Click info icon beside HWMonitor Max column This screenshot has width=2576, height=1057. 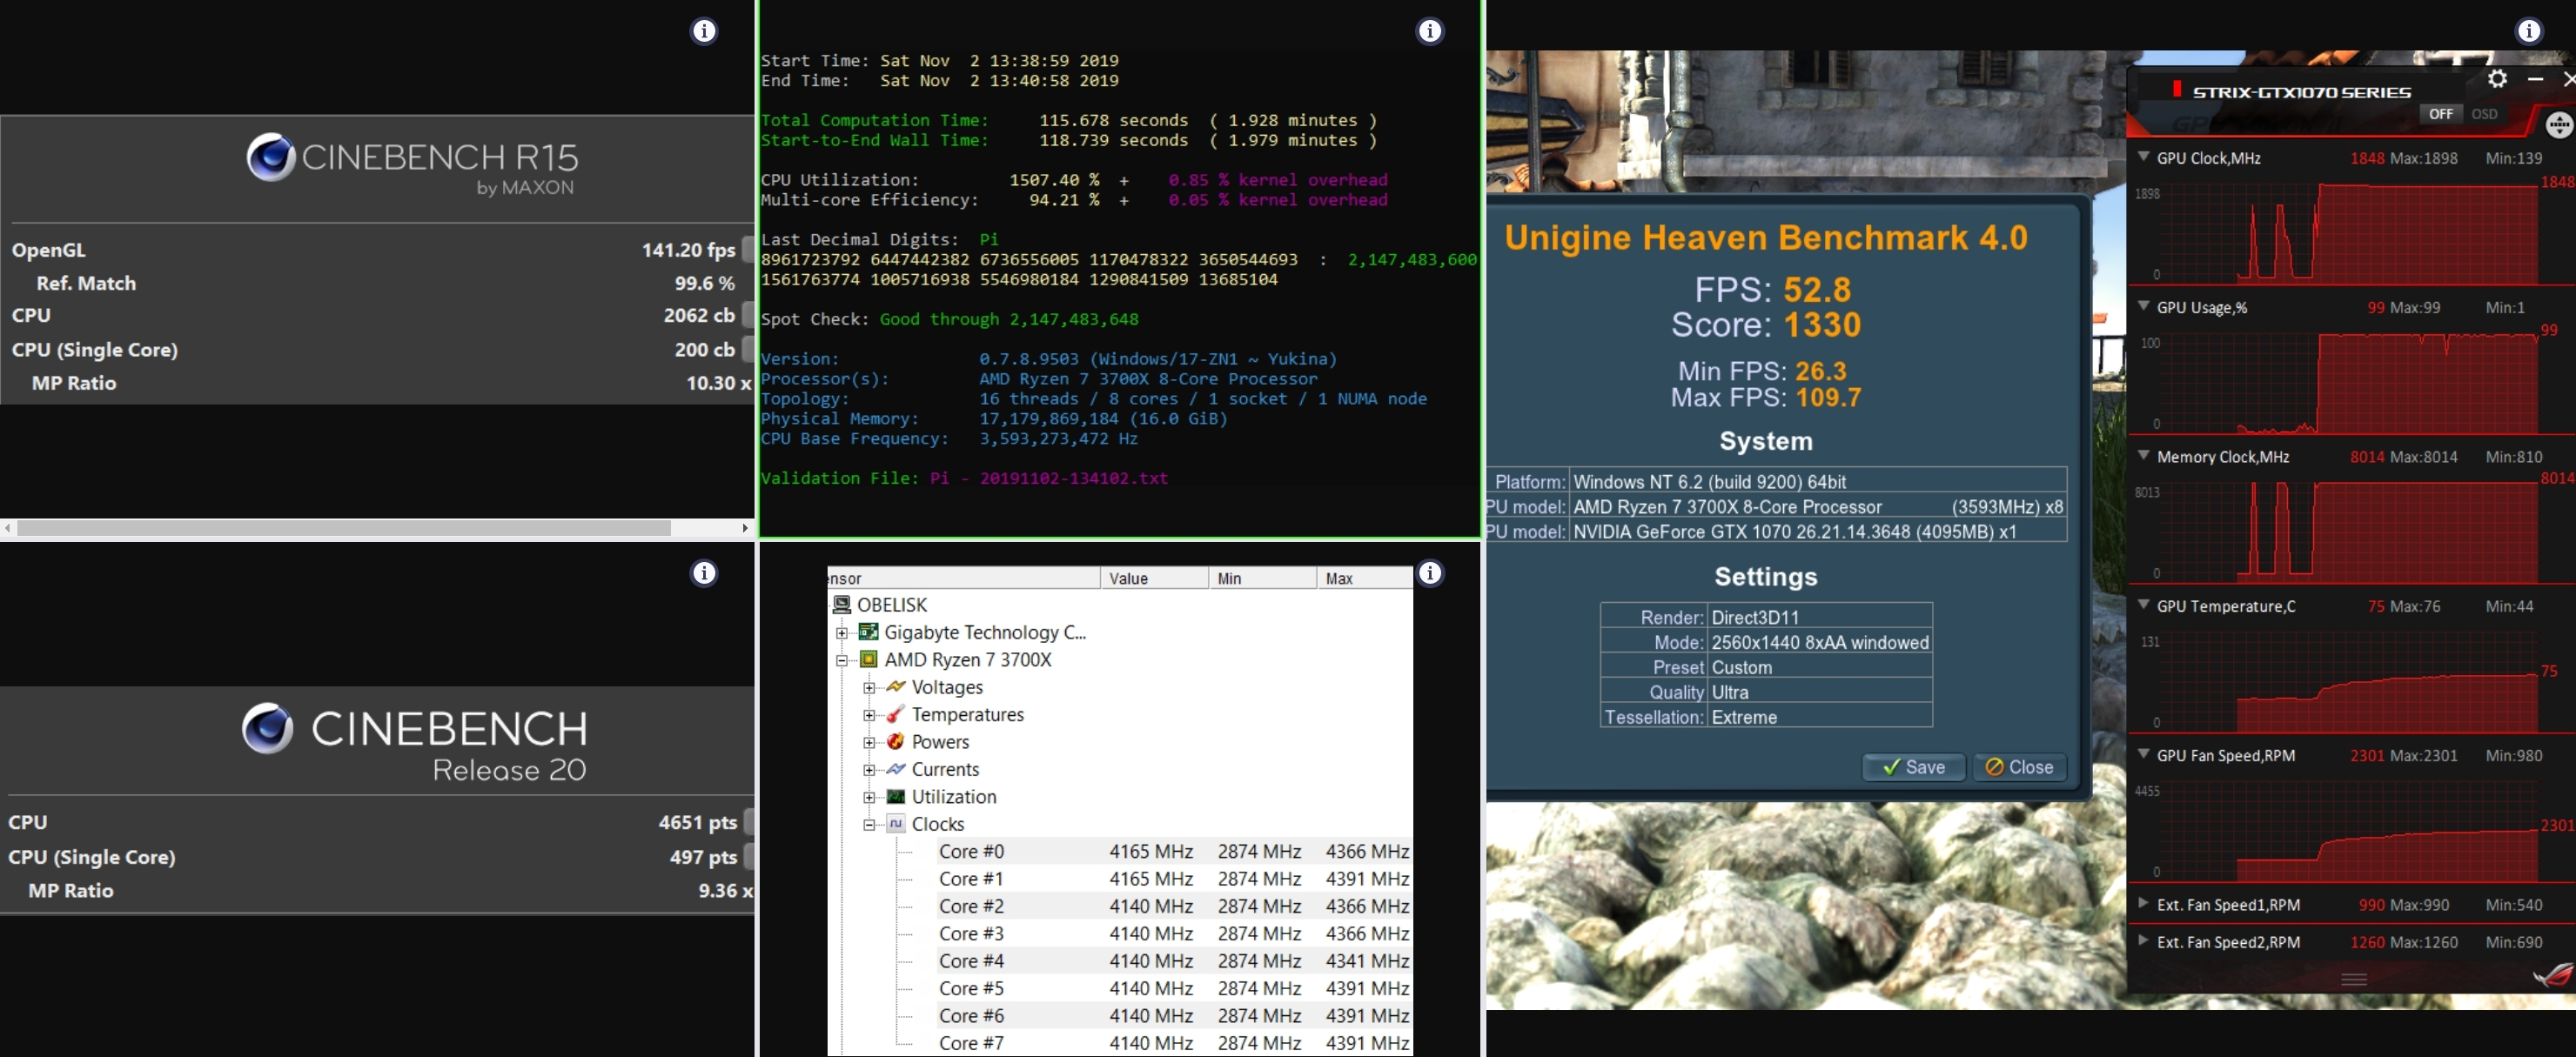click(1430, 573)
